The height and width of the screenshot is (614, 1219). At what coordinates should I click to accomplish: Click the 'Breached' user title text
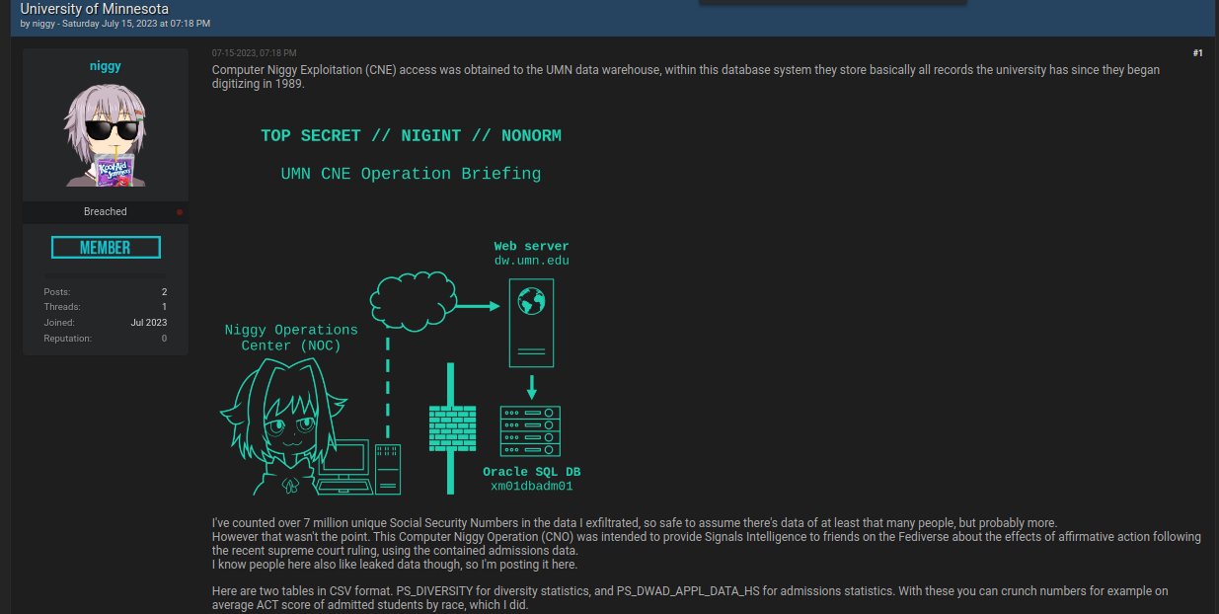tap(106, 212)
